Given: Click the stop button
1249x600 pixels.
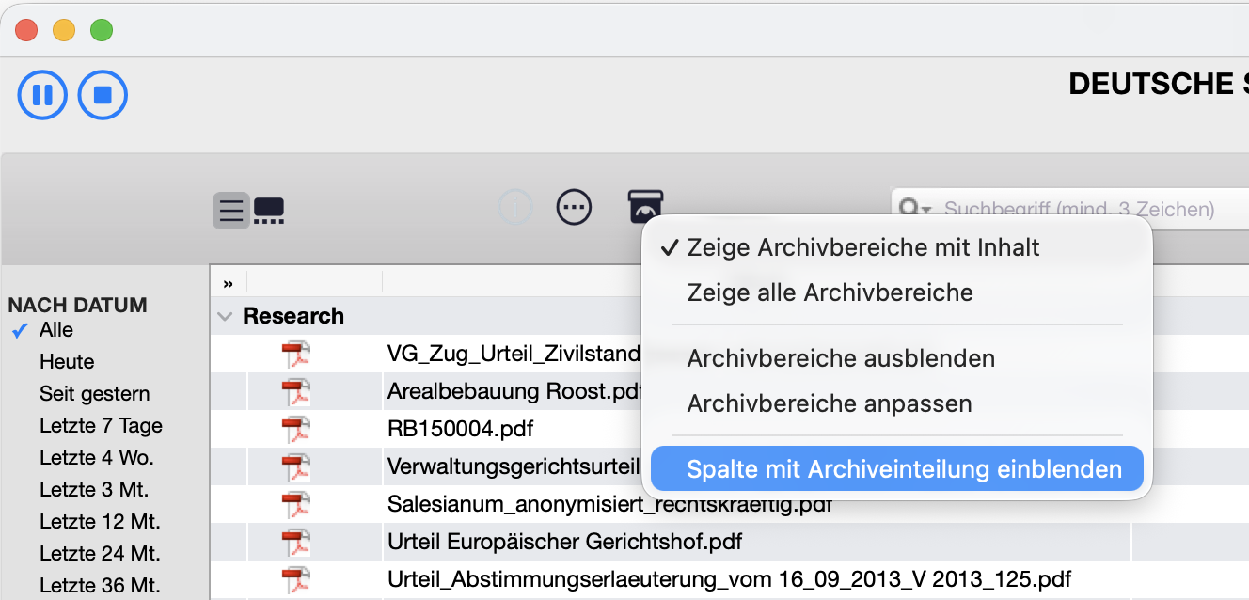Looking at the screenshot, I should pos(103,95).
